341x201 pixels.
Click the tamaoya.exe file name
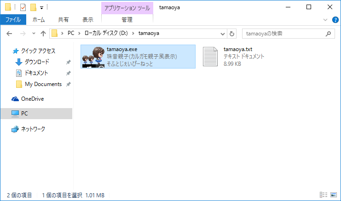click(x=122, y=49)
